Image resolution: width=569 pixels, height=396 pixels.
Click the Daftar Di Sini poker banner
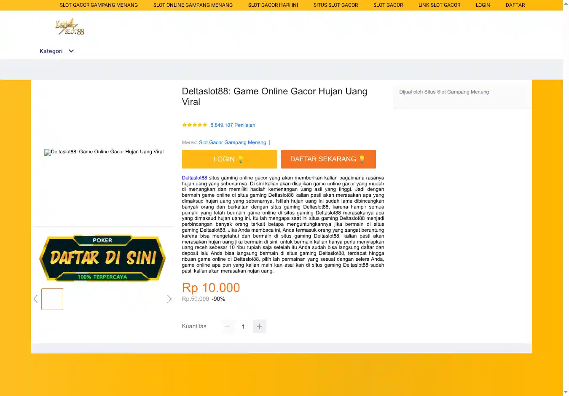click(x=102, y=258)
